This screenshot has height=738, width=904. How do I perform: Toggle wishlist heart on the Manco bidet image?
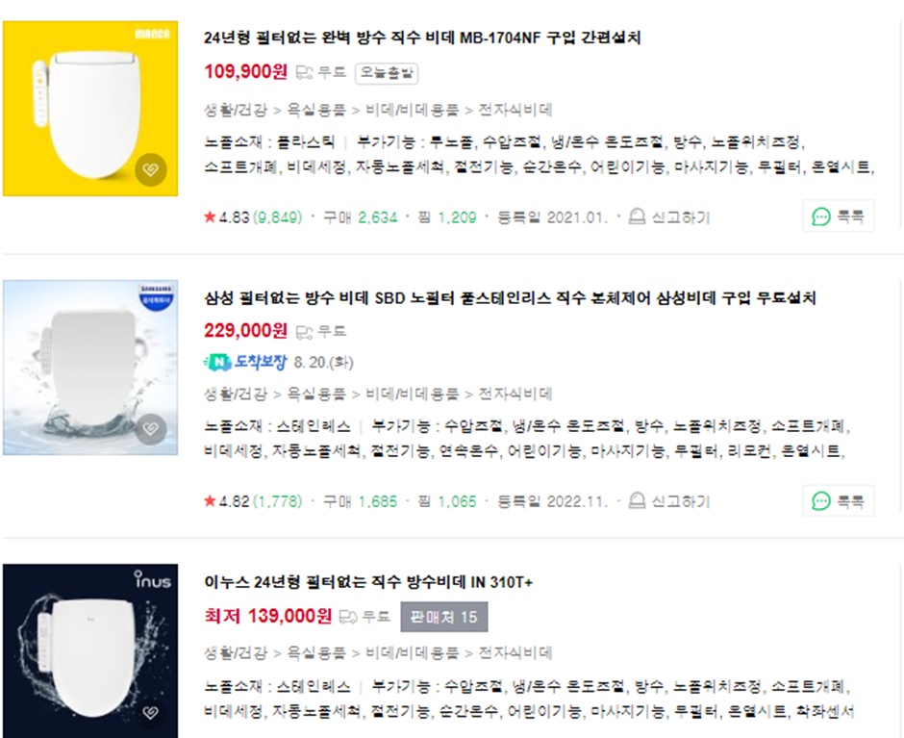pyautogui.click(x=150, y=169)
